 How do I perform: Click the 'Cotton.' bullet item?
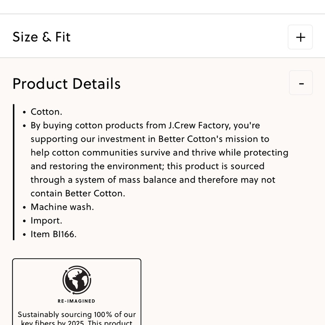[46, 112]
